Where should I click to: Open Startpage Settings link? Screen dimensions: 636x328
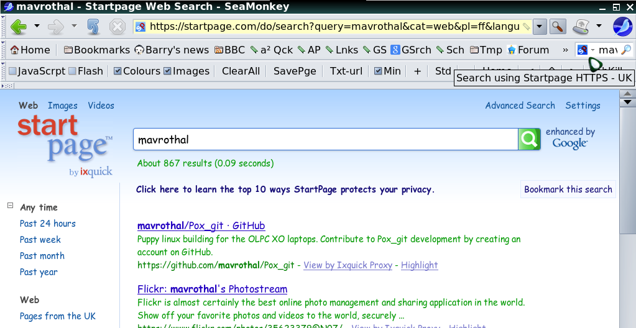583,106
